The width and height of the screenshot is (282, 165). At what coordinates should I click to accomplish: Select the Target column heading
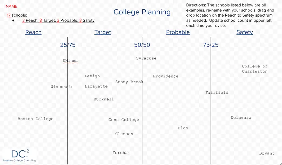[x=103, y=32]
